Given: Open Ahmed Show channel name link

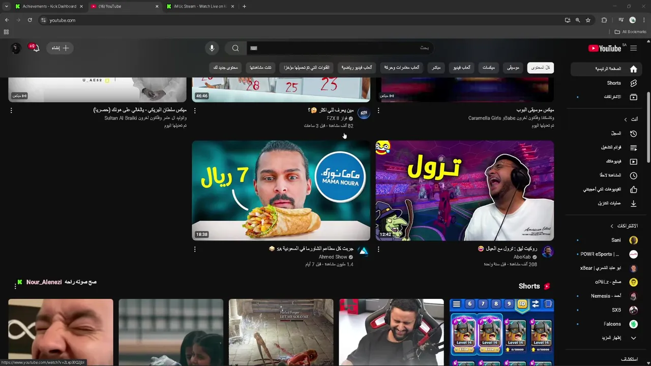Looking at the screenshot, I should tap(333, 257).
